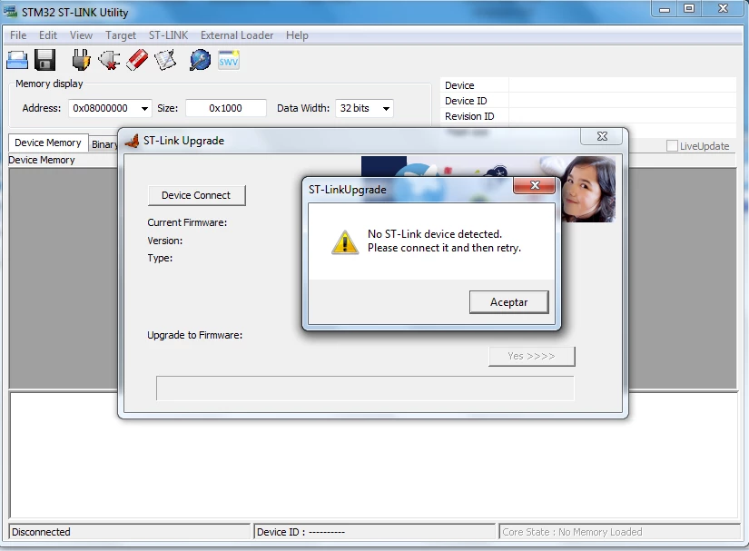Viewport: 749px width, 551px height.
Task: Open the SWV viewer icon
Action: click(228, 61)
